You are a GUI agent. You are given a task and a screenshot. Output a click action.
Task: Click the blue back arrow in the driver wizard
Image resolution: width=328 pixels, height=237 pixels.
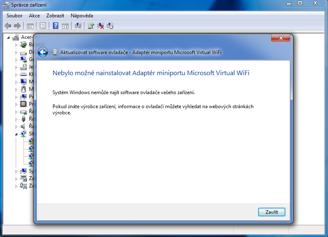[43, 52]
